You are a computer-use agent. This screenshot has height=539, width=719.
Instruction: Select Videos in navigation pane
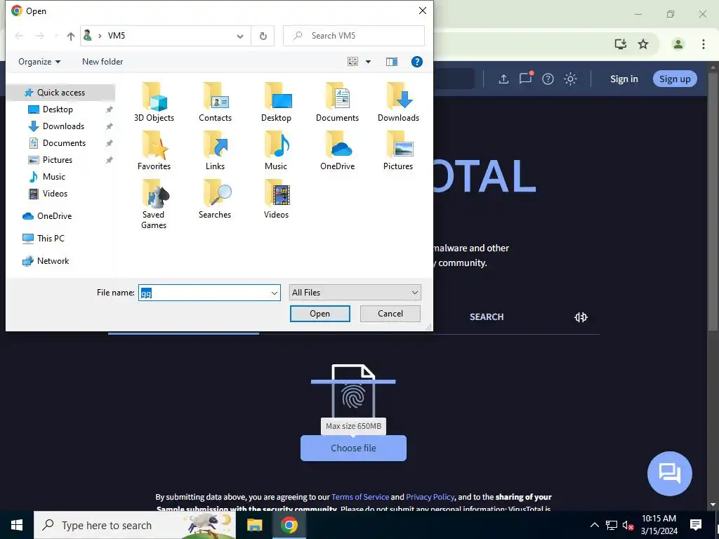(x=55, y=194)
